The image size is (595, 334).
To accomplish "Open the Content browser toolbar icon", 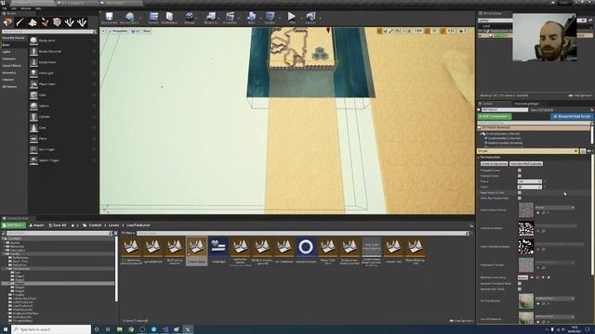I will point(153,18).
